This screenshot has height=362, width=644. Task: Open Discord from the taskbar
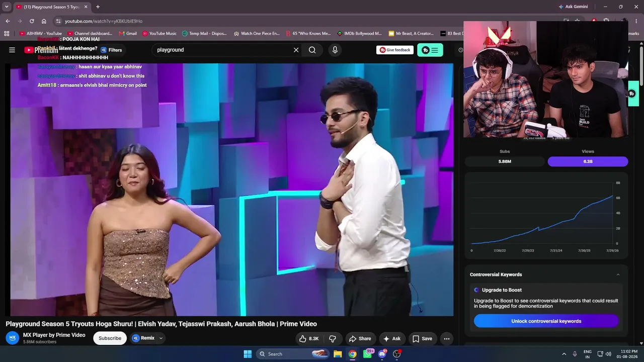point(382,354)
